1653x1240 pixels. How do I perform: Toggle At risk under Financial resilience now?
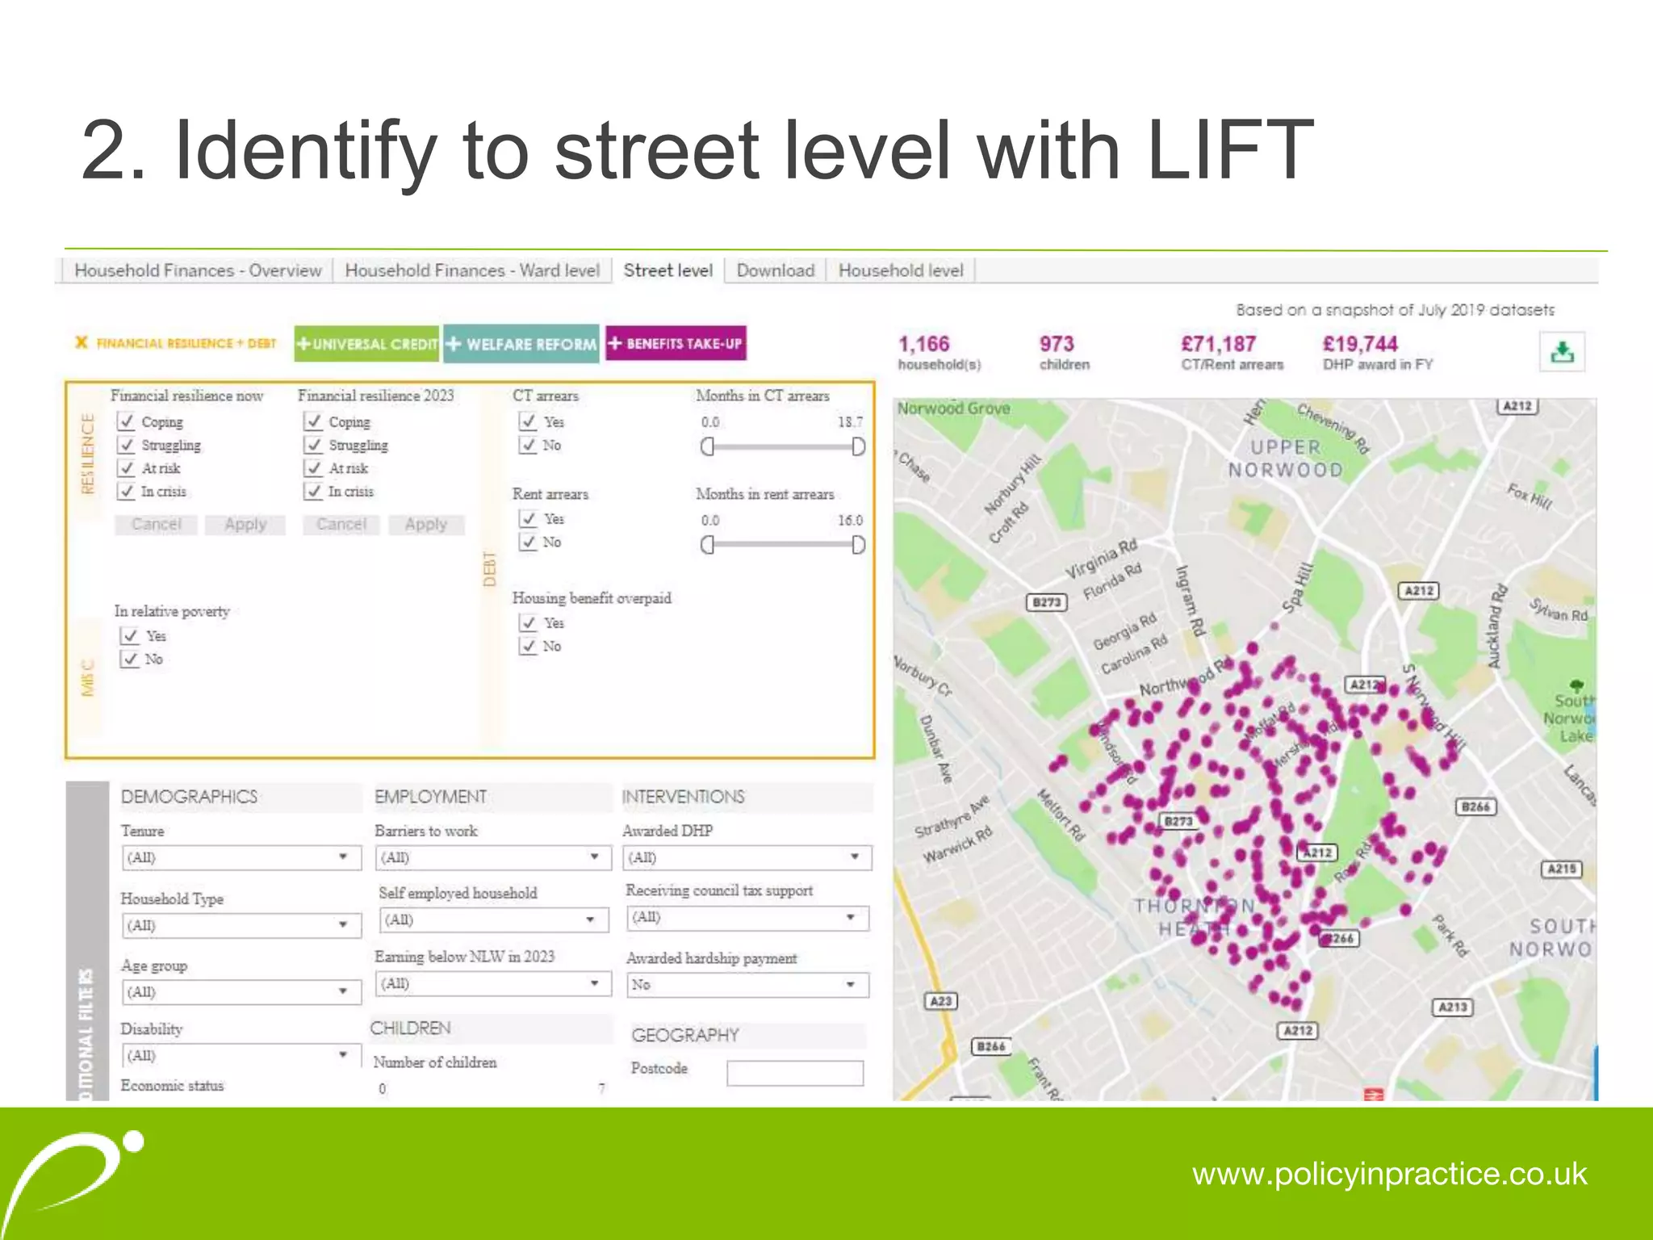pos(126,468)
